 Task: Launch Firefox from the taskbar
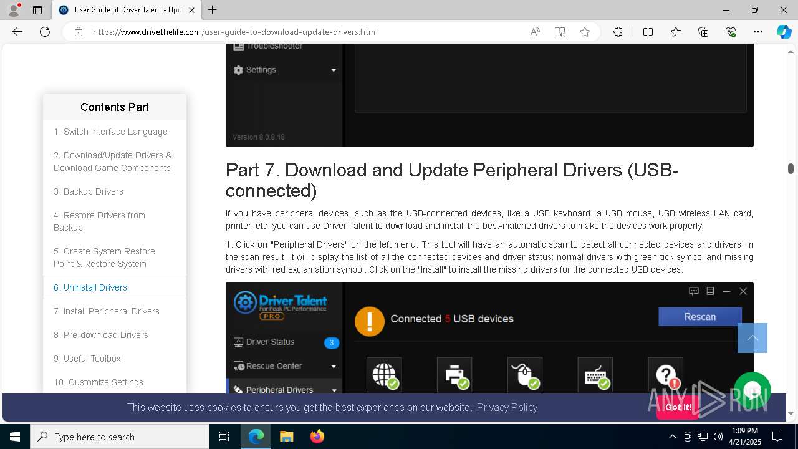pyautogui.click(x=317, y=437)
